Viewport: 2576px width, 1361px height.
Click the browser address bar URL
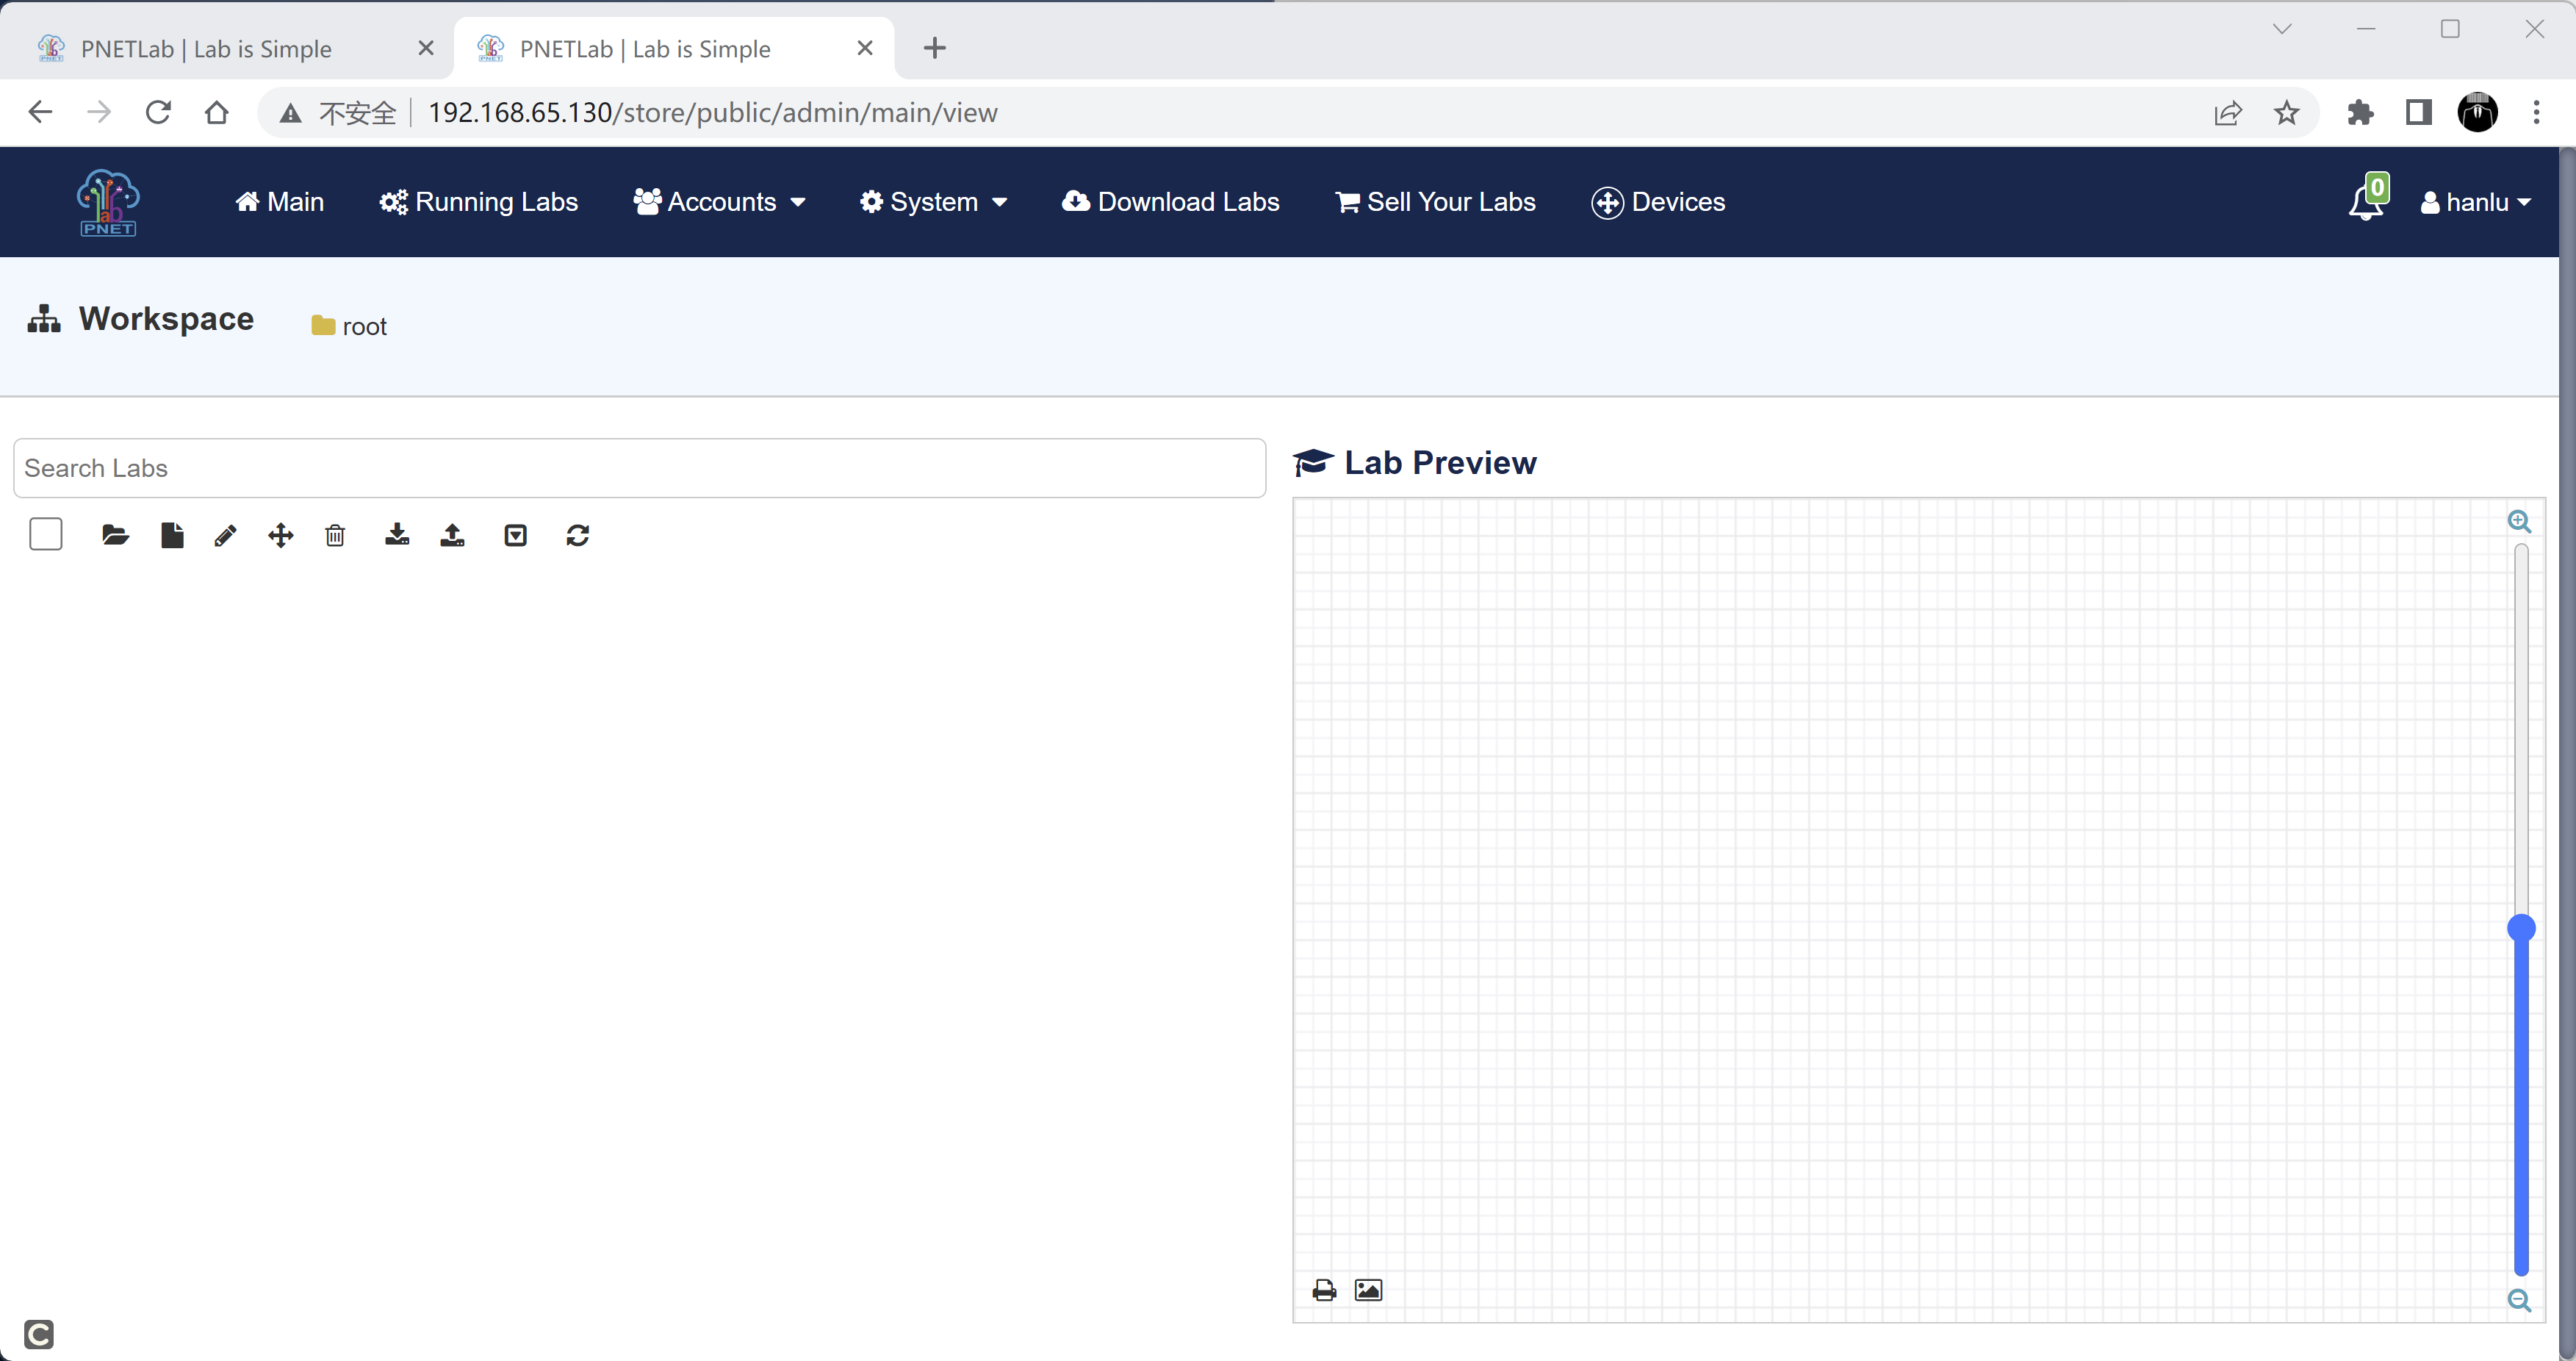[x=712, y=113]
